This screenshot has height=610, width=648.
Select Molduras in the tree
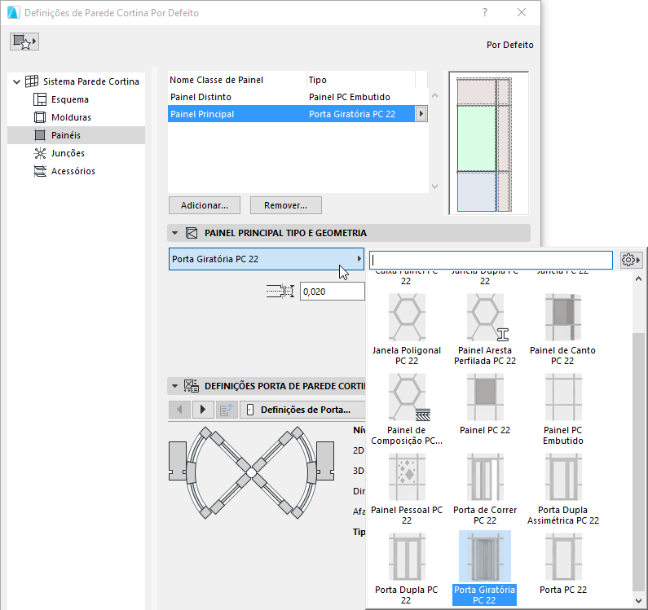(71, 117)
